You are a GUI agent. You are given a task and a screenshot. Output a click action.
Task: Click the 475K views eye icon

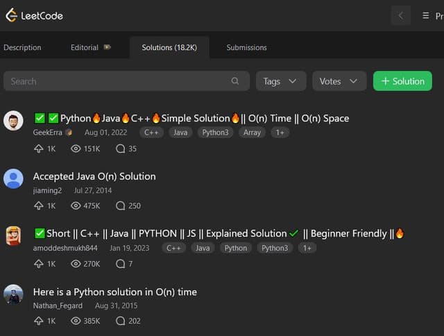coord(76,205)
